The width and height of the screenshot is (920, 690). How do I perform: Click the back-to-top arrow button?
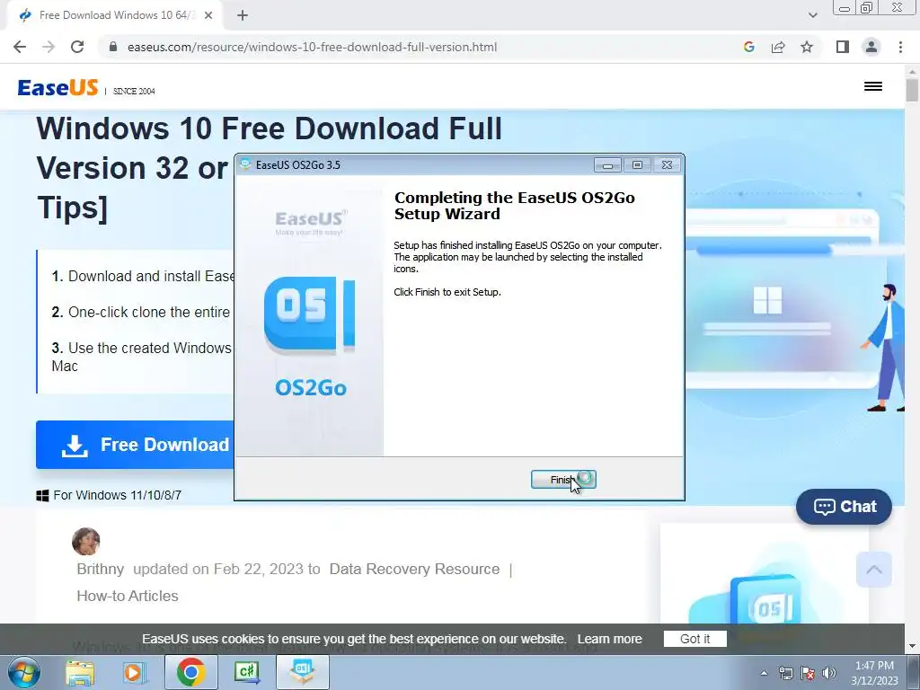point(873,569)
